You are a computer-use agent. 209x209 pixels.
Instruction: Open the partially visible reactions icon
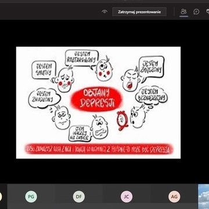click(x=207, y=12)
